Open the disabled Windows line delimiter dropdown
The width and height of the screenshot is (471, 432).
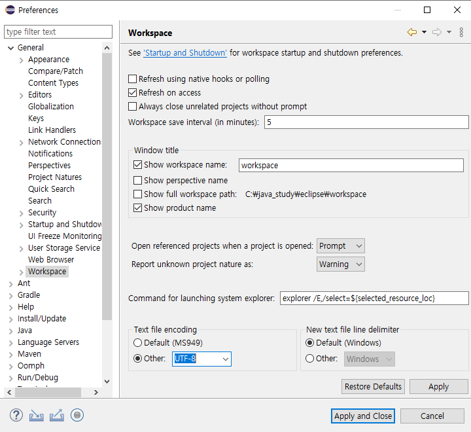point(370,359)
